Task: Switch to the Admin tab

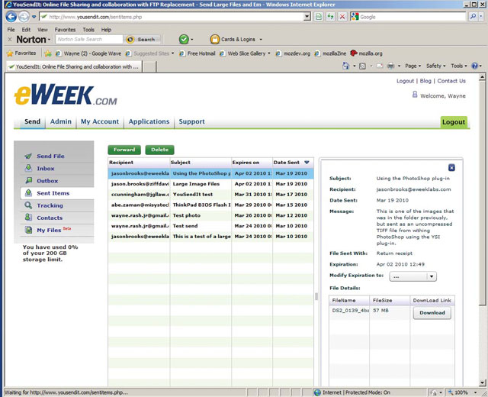Action: [x=61, y=121]
